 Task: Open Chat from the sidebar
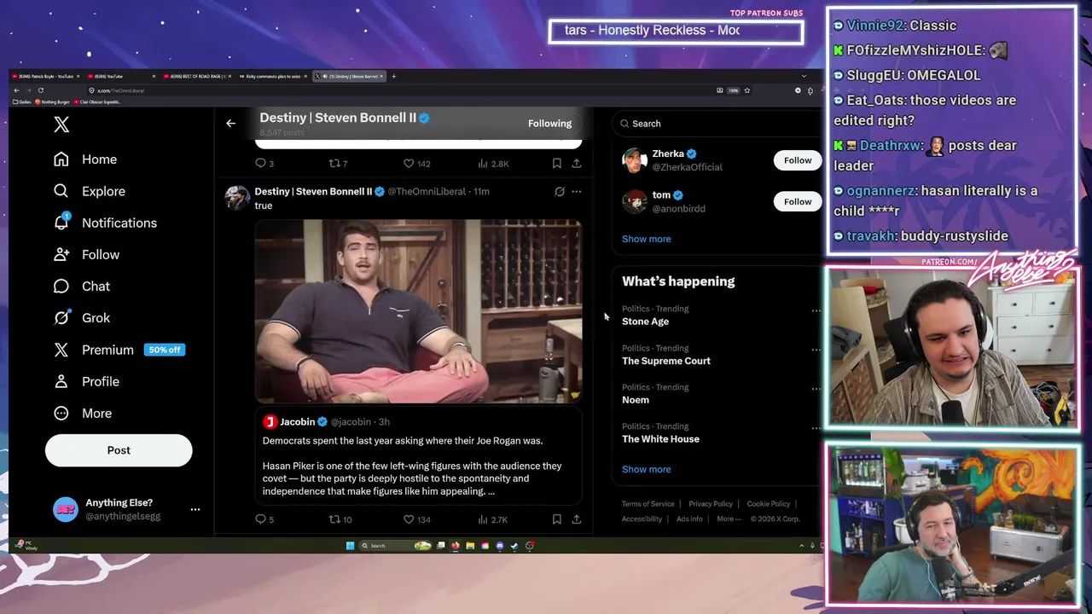82,286
